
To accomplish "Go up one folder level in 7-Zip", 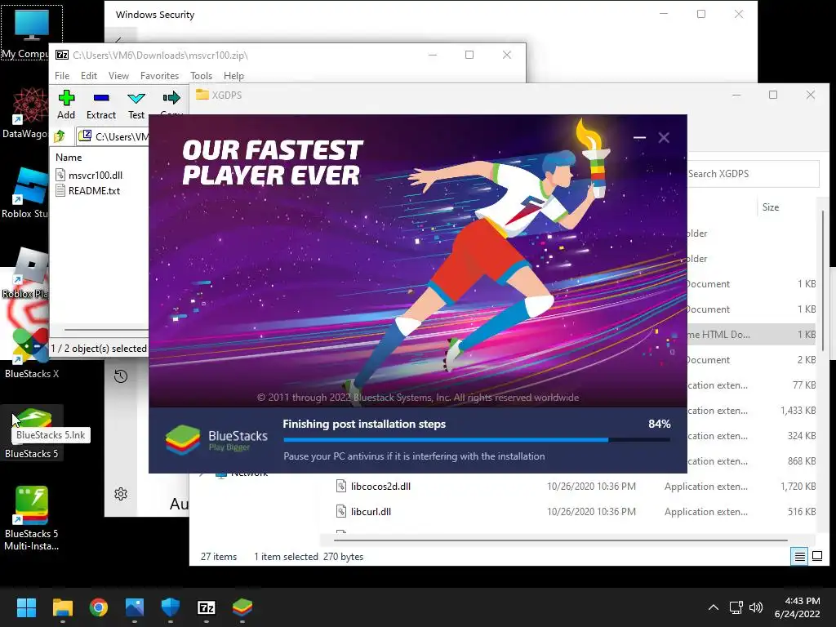I will coord(60,136).
